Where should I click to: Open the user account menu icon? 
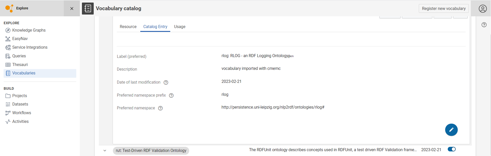tap(483, 9)
